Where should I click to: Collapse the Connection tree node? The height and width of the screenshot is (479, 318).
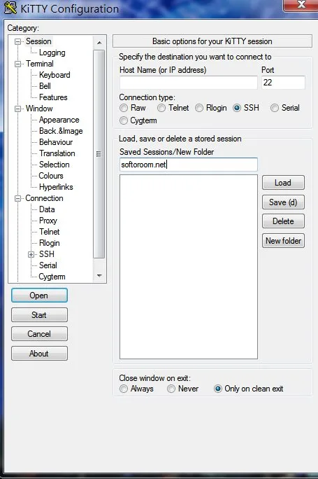[x=18, y=199]
